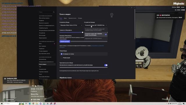Click the Task View taskbar icon

point(26,104)
